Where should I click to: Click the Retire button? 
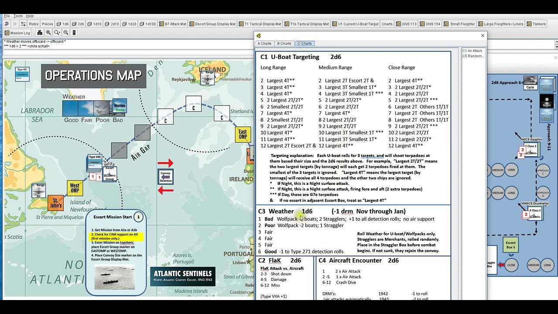(x=34, y=24)
